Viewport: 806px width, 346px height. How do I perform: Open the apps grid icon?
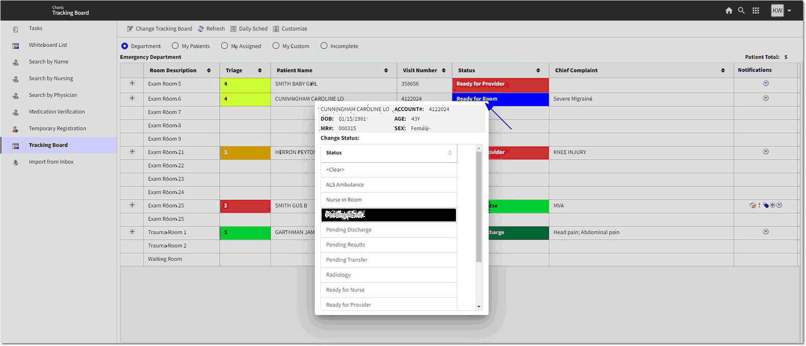(756, 11)
